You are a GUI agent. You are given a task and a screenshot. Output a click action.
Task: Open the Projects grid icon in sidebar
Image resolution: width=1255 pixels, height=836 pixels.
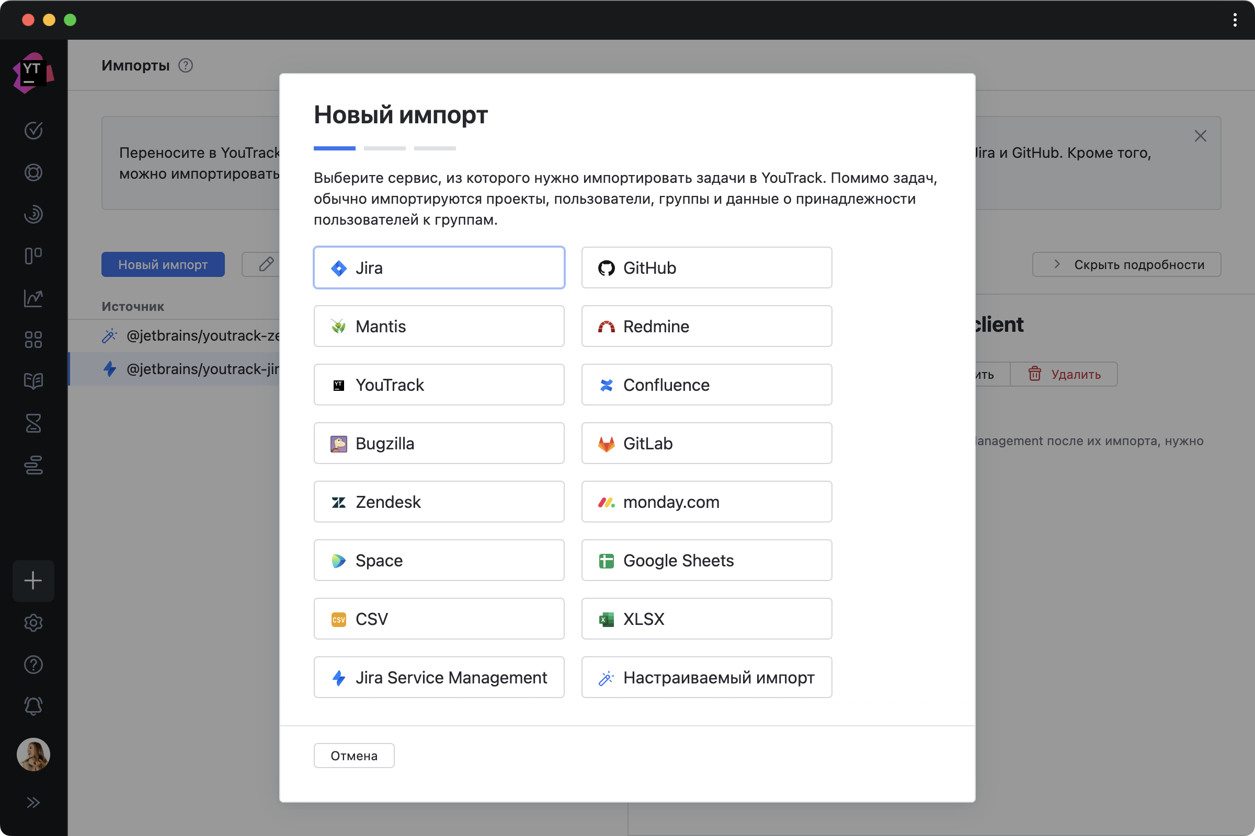(x=33, y=340)
